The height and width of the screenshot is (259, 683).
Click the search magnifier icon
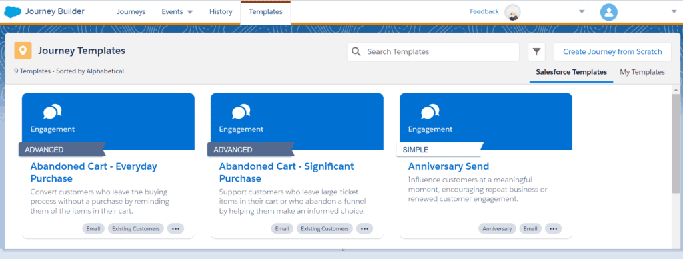coord(356,52)
